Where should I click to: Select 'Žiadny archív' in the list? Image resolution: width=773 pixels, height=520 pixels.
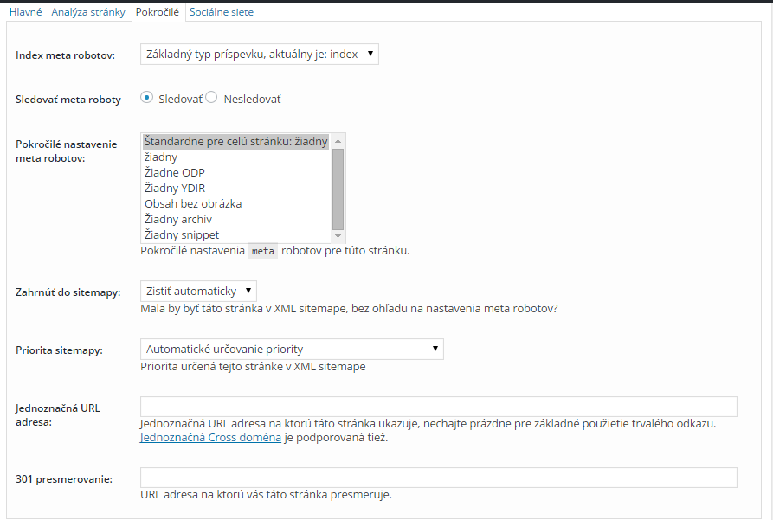(x=177, y=220)
